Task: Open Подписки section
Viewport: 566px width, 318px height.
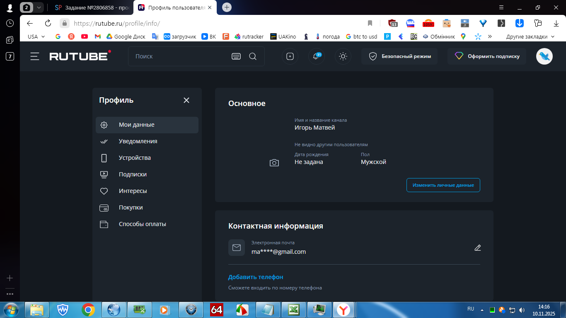Action: [x=147, y=174]
